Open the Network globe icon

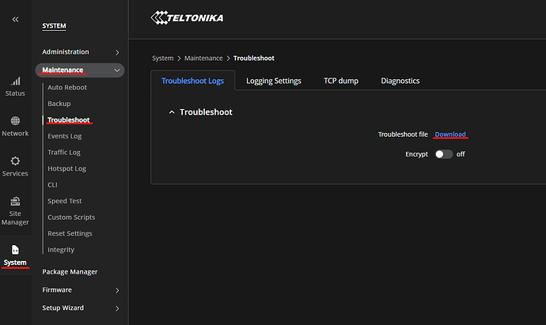15,121
